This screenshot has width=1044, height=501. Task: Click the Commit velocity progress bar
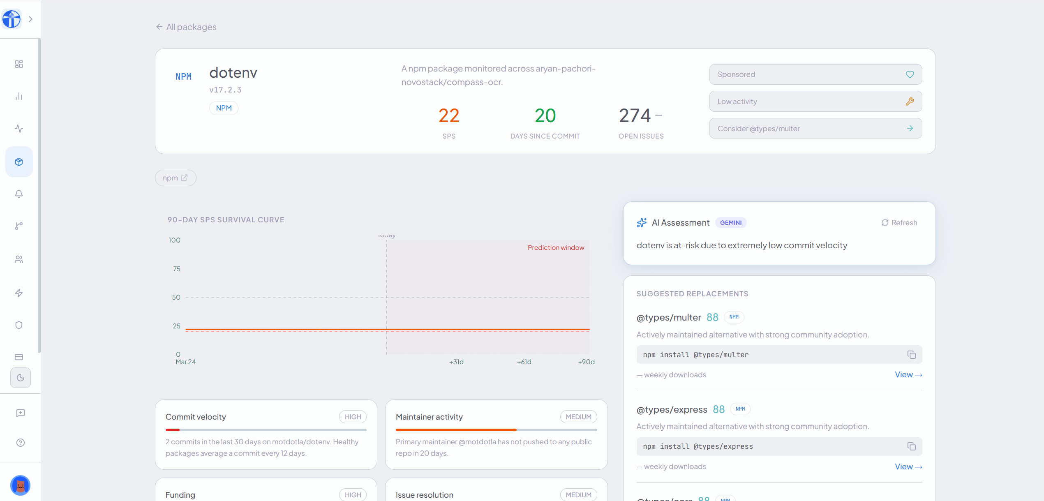266,430
